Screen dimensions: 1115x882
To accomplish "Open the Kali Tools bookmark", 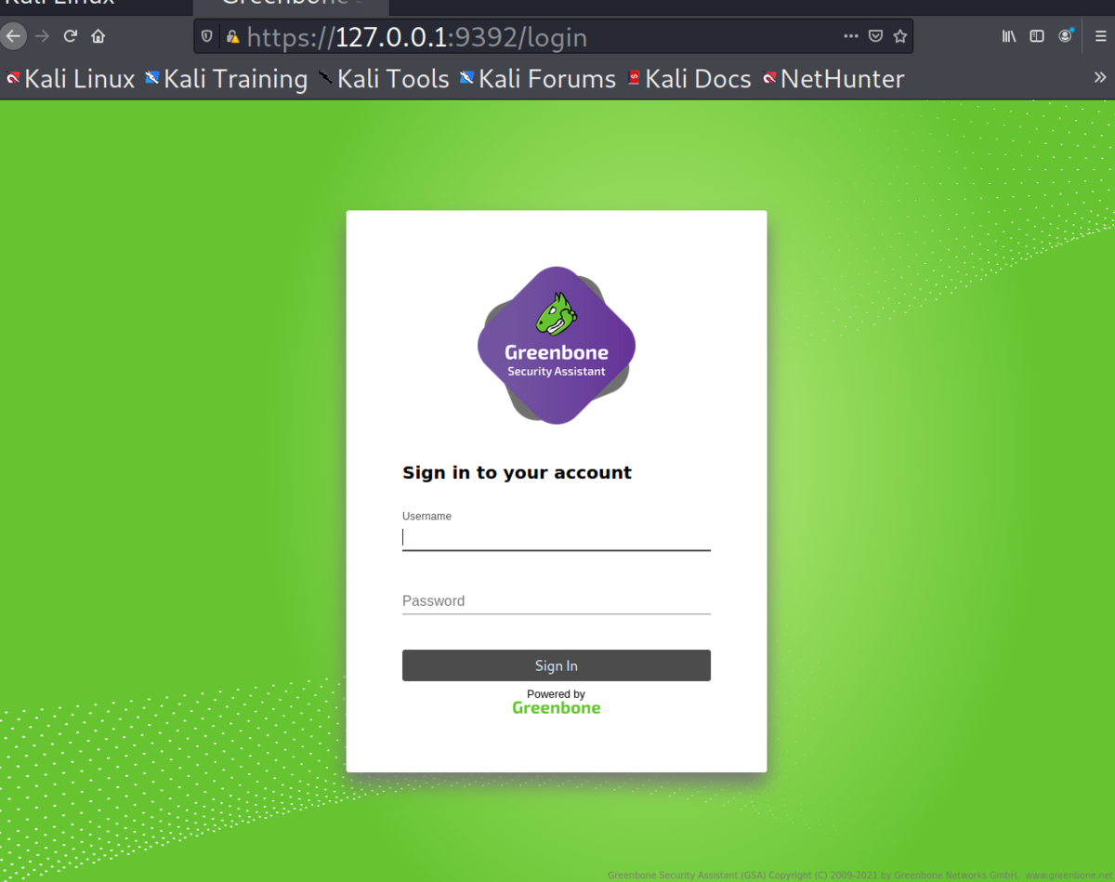I will click(x=384, y=79).
